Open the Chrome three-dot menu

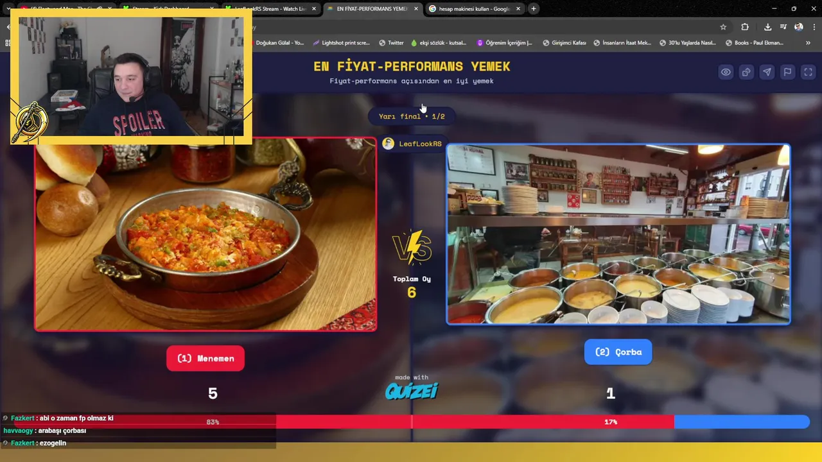(x=814, y=27)
